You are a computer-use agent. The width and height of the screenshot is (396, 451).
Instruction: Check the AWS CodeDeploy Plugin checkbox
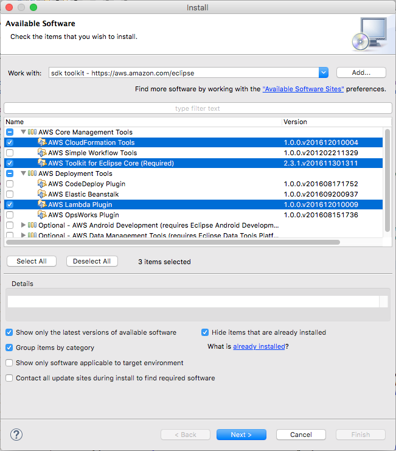point(10,184)
